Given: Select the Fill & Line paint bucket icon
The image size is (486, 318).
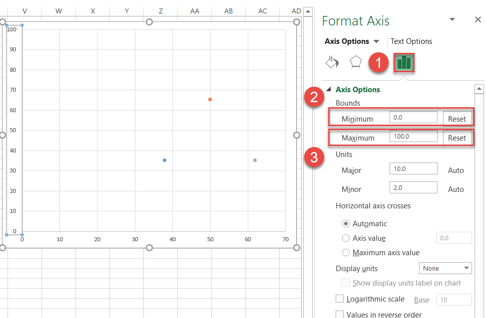Looking at the screenshot, I should point(332,62).
